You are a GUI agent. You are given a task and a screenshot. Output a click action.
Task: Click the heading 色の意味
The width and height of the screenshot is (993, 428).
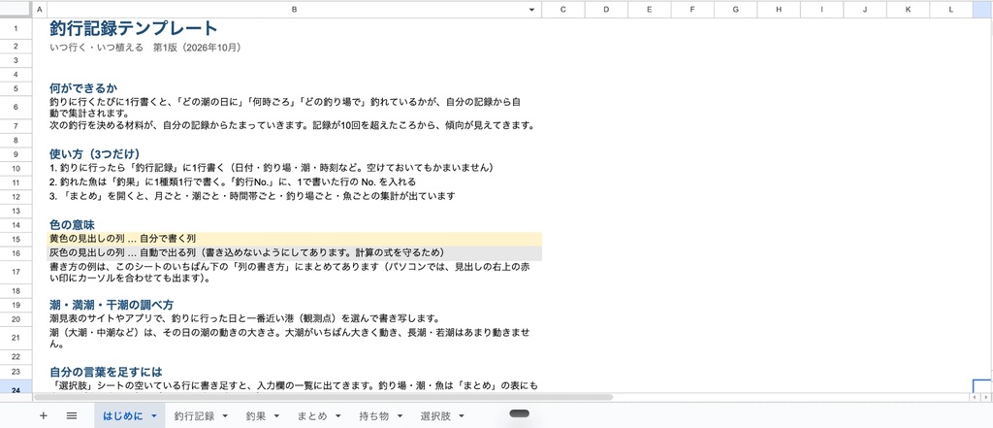(x=72, y=224)
